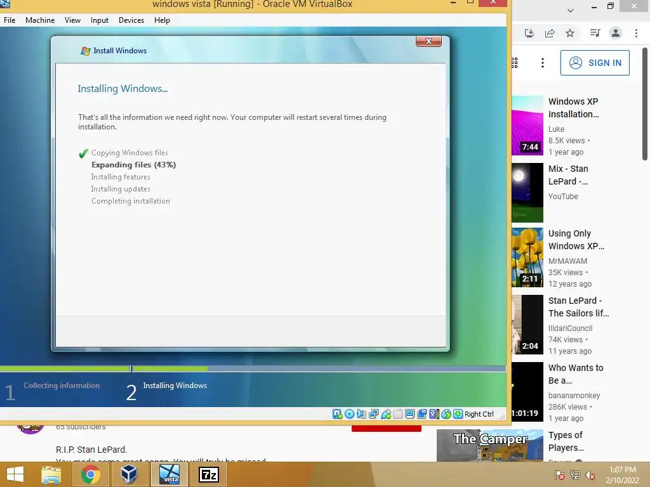Image resolution: width=650 pixels, height=487 pixels.
Task: Open the Chrome tab search chevron
Action: [x=571, y=10]
